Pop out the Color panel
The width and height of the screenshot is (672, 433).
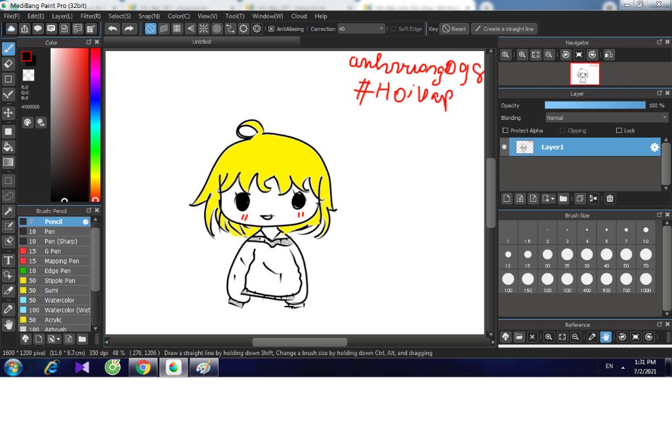click(89, 42)
